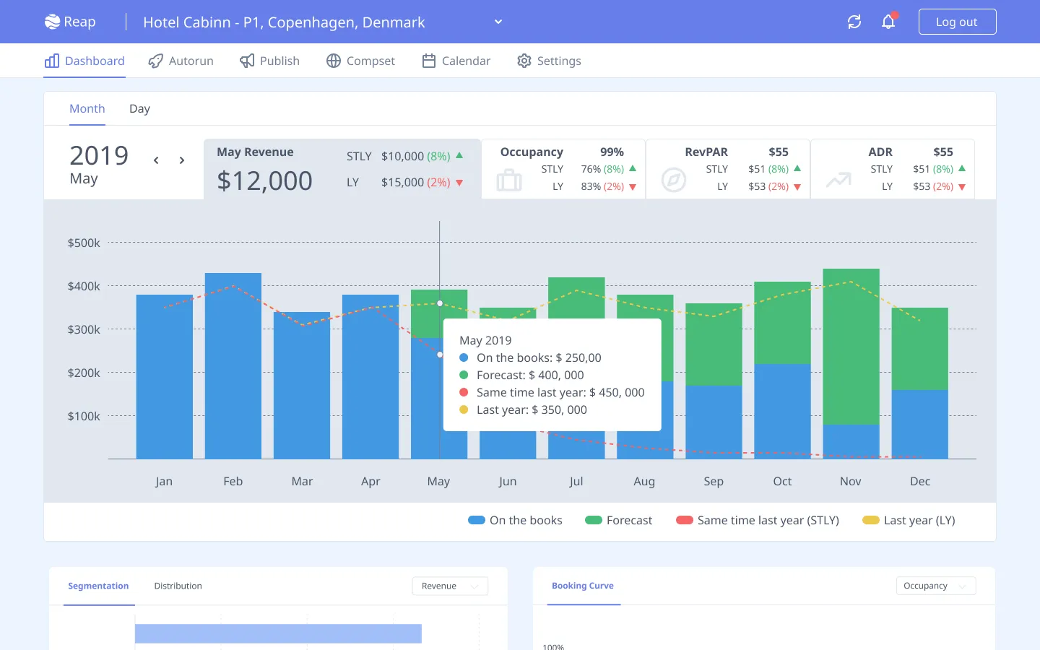
Task: Click the refresh sync icon in header
Action: click(x=854, y=22)
